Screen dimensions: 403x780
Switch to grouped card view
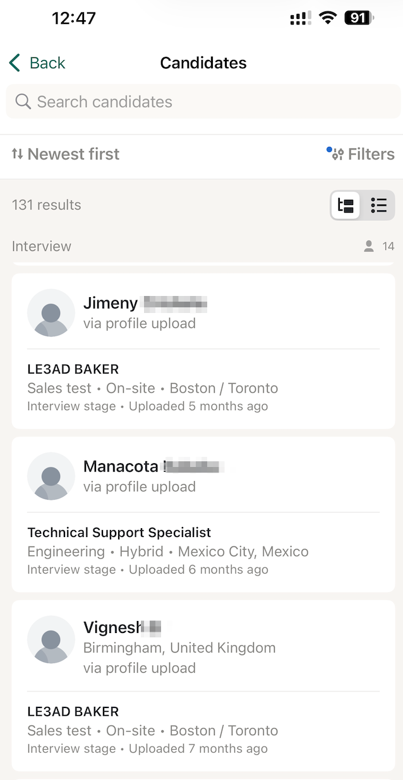click(x=346, y=205)
